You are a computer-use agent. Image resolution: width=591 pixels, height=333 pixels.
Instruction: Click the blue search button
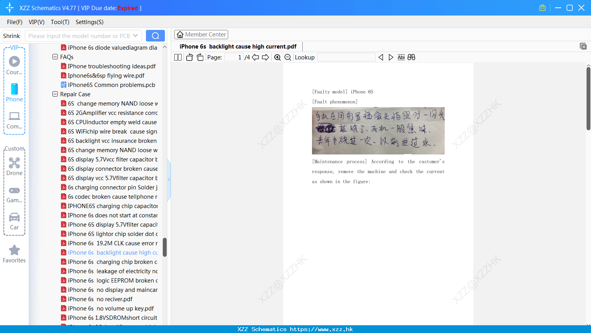[x=155, y=36]
